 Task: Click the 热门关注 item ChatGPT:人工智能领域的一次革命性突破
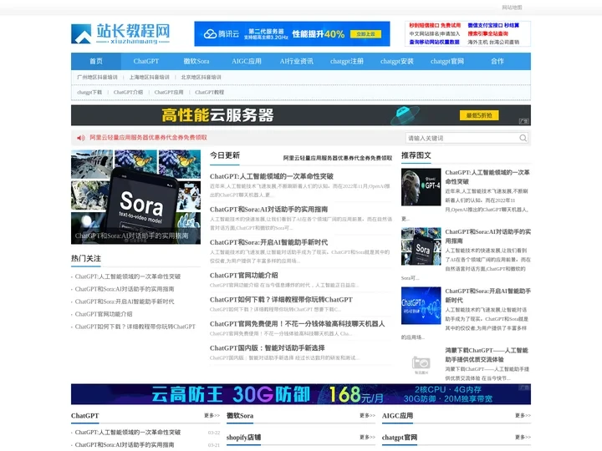pyautogui.click(x=127, y=276)
